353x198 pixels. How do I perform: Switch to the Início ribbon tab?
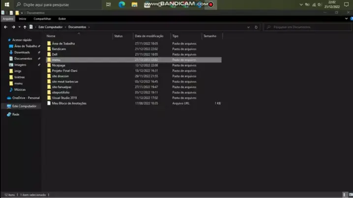point(23,19)
